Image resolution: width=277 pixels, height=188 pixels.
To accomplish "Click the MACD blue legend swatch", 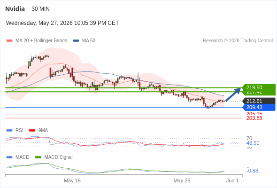I will (x=9, y=157).
